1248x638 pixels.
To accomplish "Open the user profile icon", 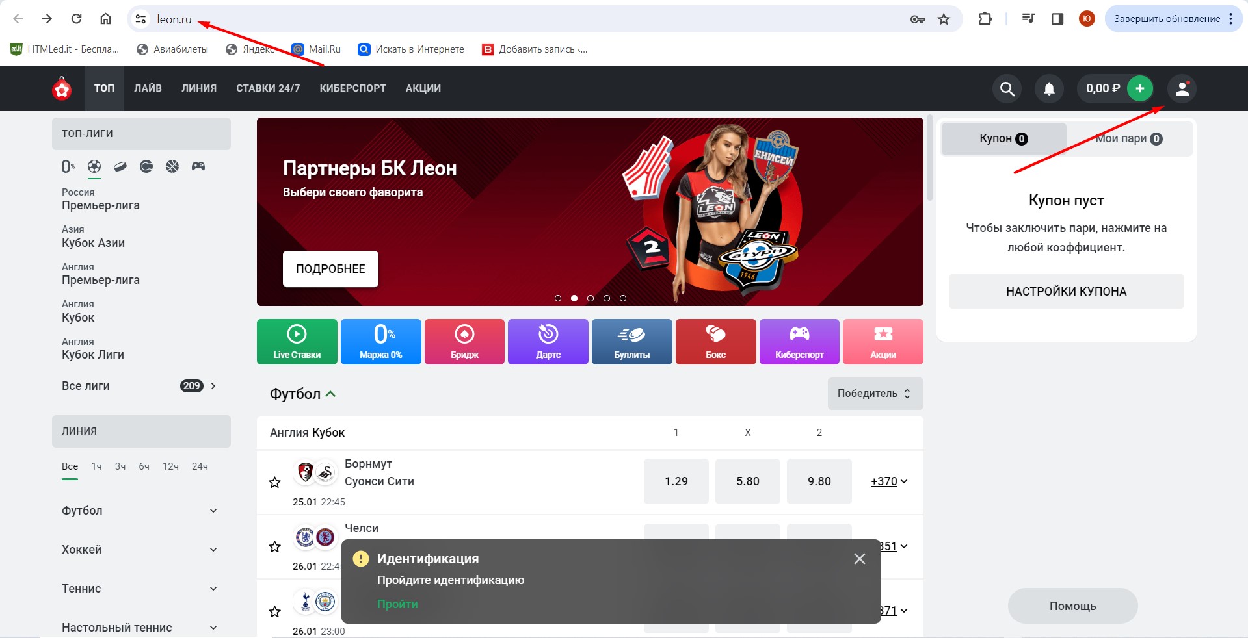I will tap(1182, 88).
